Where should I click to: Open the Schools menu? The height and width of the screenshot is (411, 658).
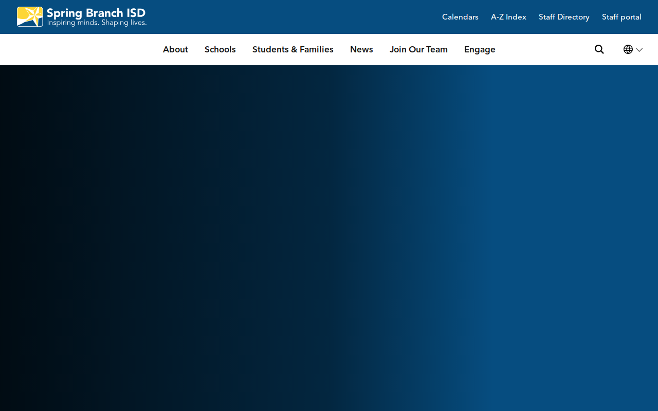(220, 49)
